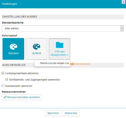Select the Standard course layout tile
Screen dimensions: 126x118
pyautogui.click(x=13, y=49)
